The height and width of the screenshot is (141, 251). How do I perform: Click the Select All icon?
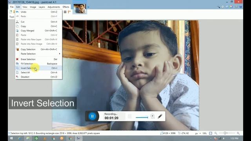17,72
